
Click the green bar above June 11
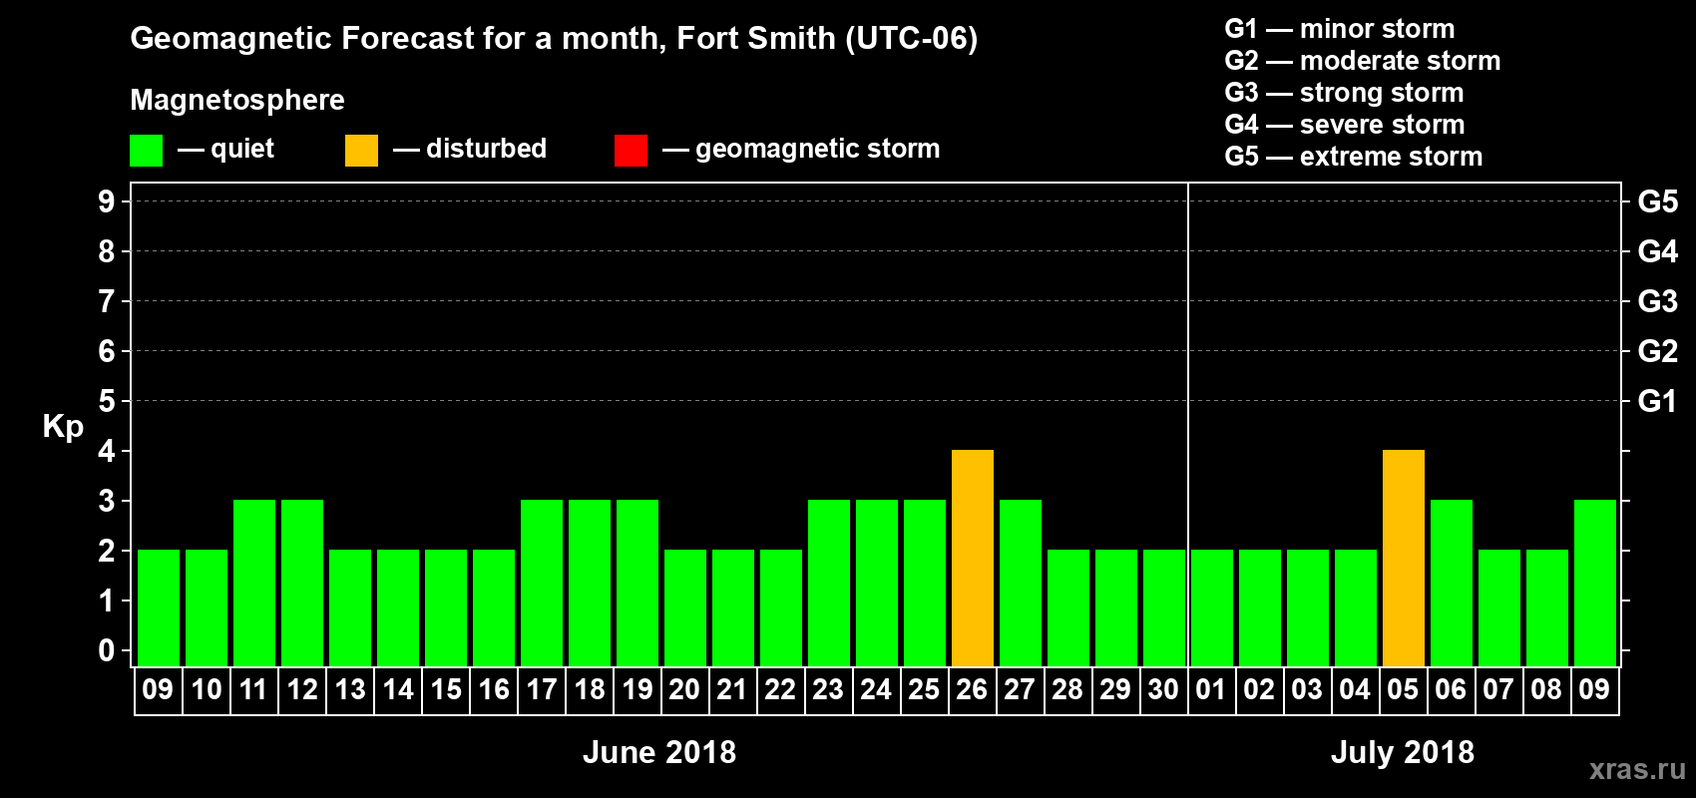[x=254, y=583]
